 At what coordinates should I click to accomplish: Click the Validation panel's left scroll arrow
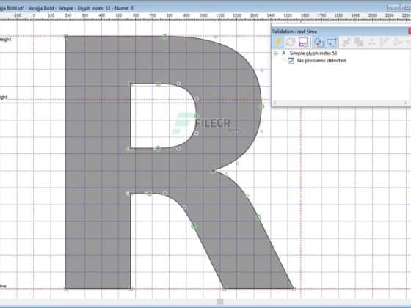275,103
